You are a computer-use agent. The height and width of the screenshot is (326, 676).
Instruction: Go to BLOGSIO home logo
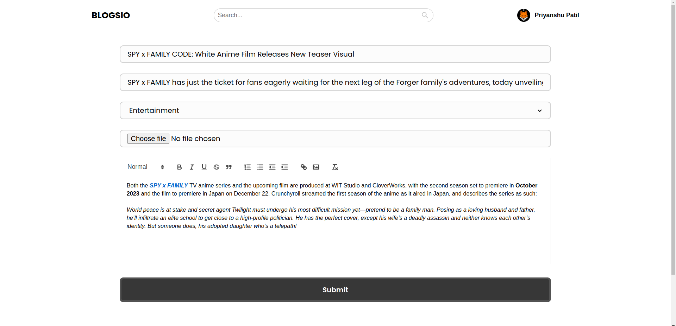click(x=111, y=15)
